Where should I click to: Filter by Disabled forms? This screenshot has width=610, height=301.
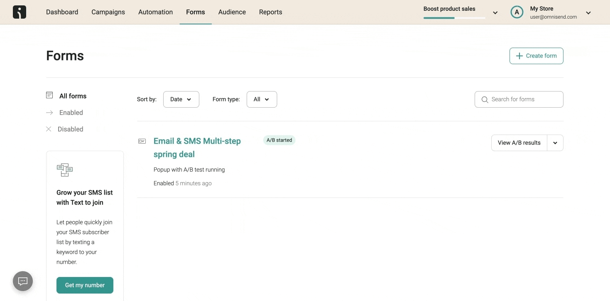[x=70, y=129]
